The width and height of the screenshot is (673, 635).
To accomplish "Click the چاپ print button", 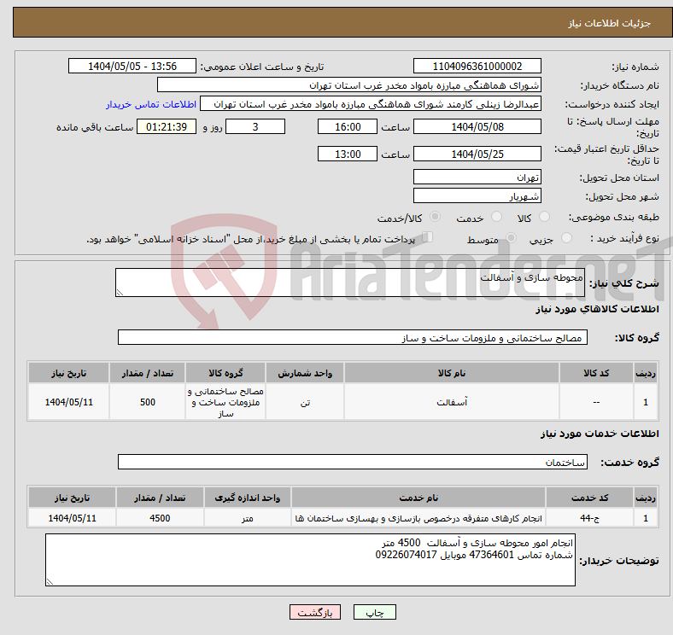I will [x=374, y=612].
